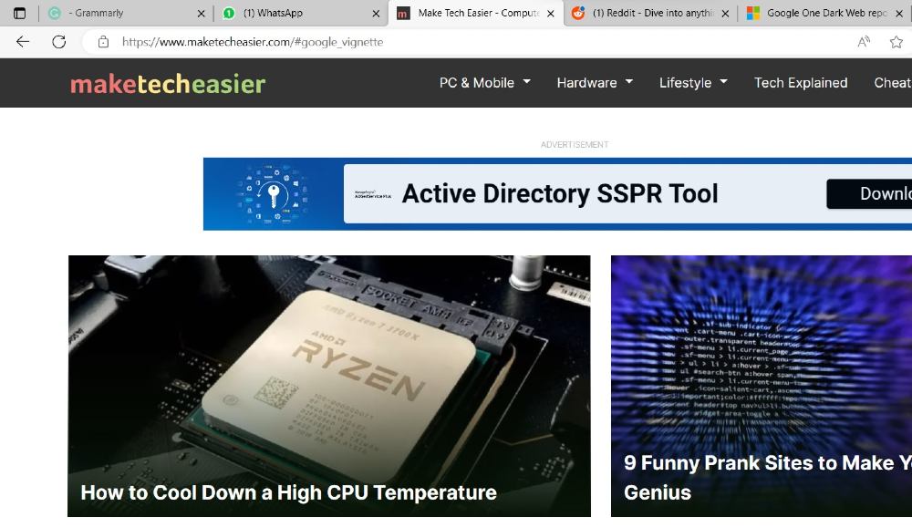Add page to favorites with star icon
This screenshot has width=912, height=528.
896,42
